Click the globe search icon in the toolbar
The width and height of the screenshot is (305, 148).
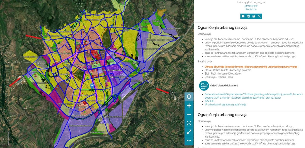(x=248, y=16)
